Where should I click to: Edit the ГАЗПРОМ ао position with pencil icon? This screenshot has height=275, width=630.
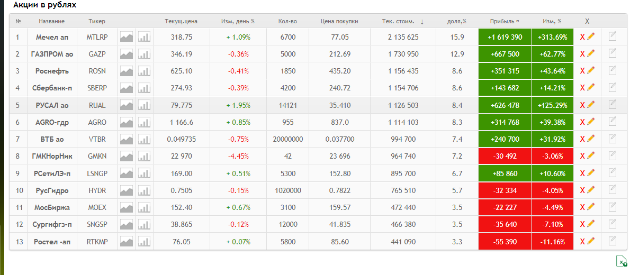coord(591,54)
